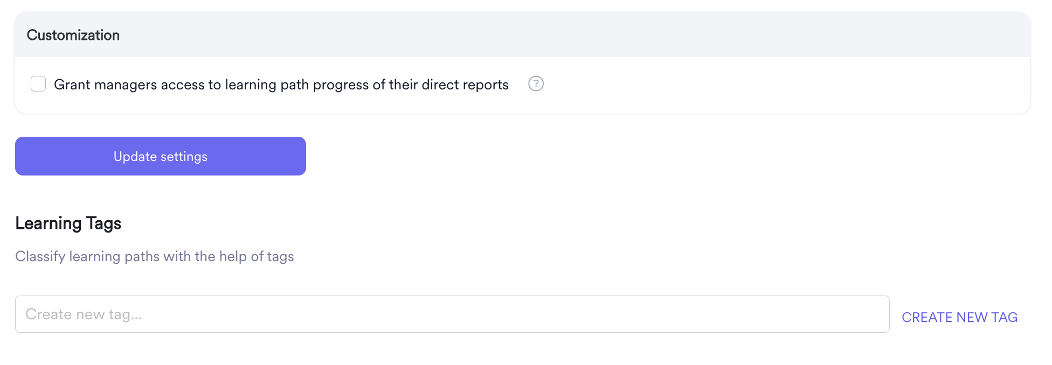Click the word 'Customization' in the gray bar
This screenshot has height=365, width=1052.
click(73, 35)
